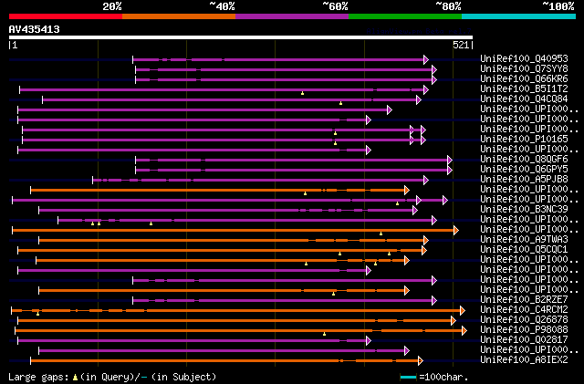Click yellow gap marker under P10165 alignment
584x384 pixels.
coord(335,143)
